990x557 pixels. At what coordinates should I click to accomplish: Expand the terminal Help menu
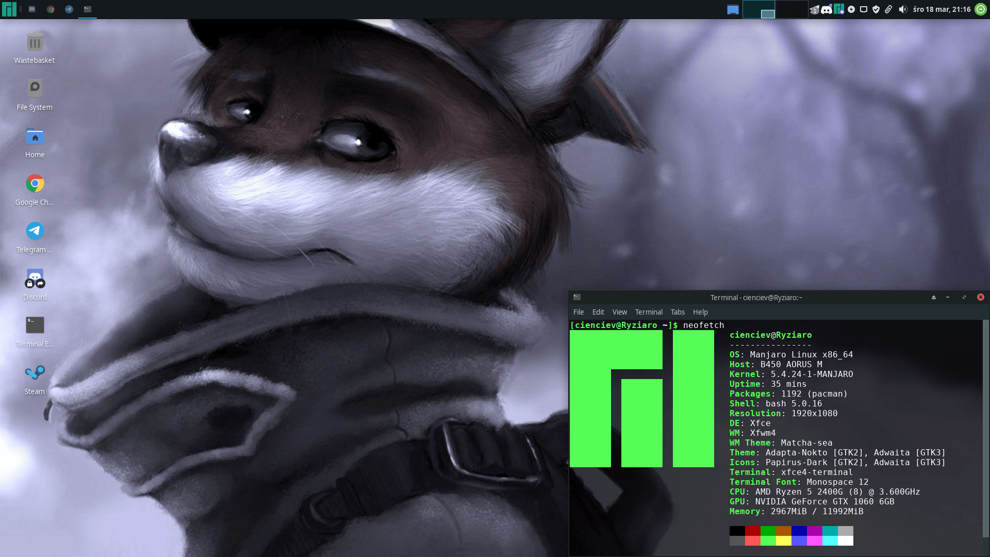tap(700, 312)
